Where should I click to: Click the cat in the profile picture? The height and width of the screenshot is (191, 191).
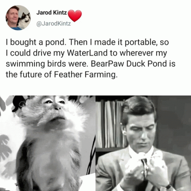pyautogui.click(x=25, y=19)
